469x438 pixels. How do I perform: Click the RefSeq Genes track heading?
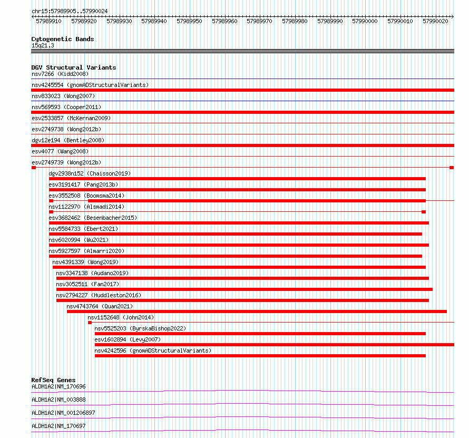pyautogui.click(x=54, y=380)
